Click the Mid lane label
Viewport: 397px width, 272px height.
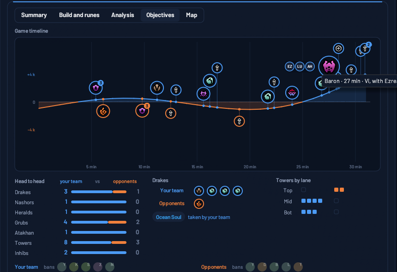[288, 201]
